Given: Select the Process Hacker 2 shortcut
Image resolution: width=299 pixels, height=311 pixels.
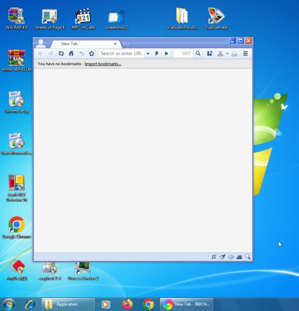Looking at the screenshot, I should (83, 271).
